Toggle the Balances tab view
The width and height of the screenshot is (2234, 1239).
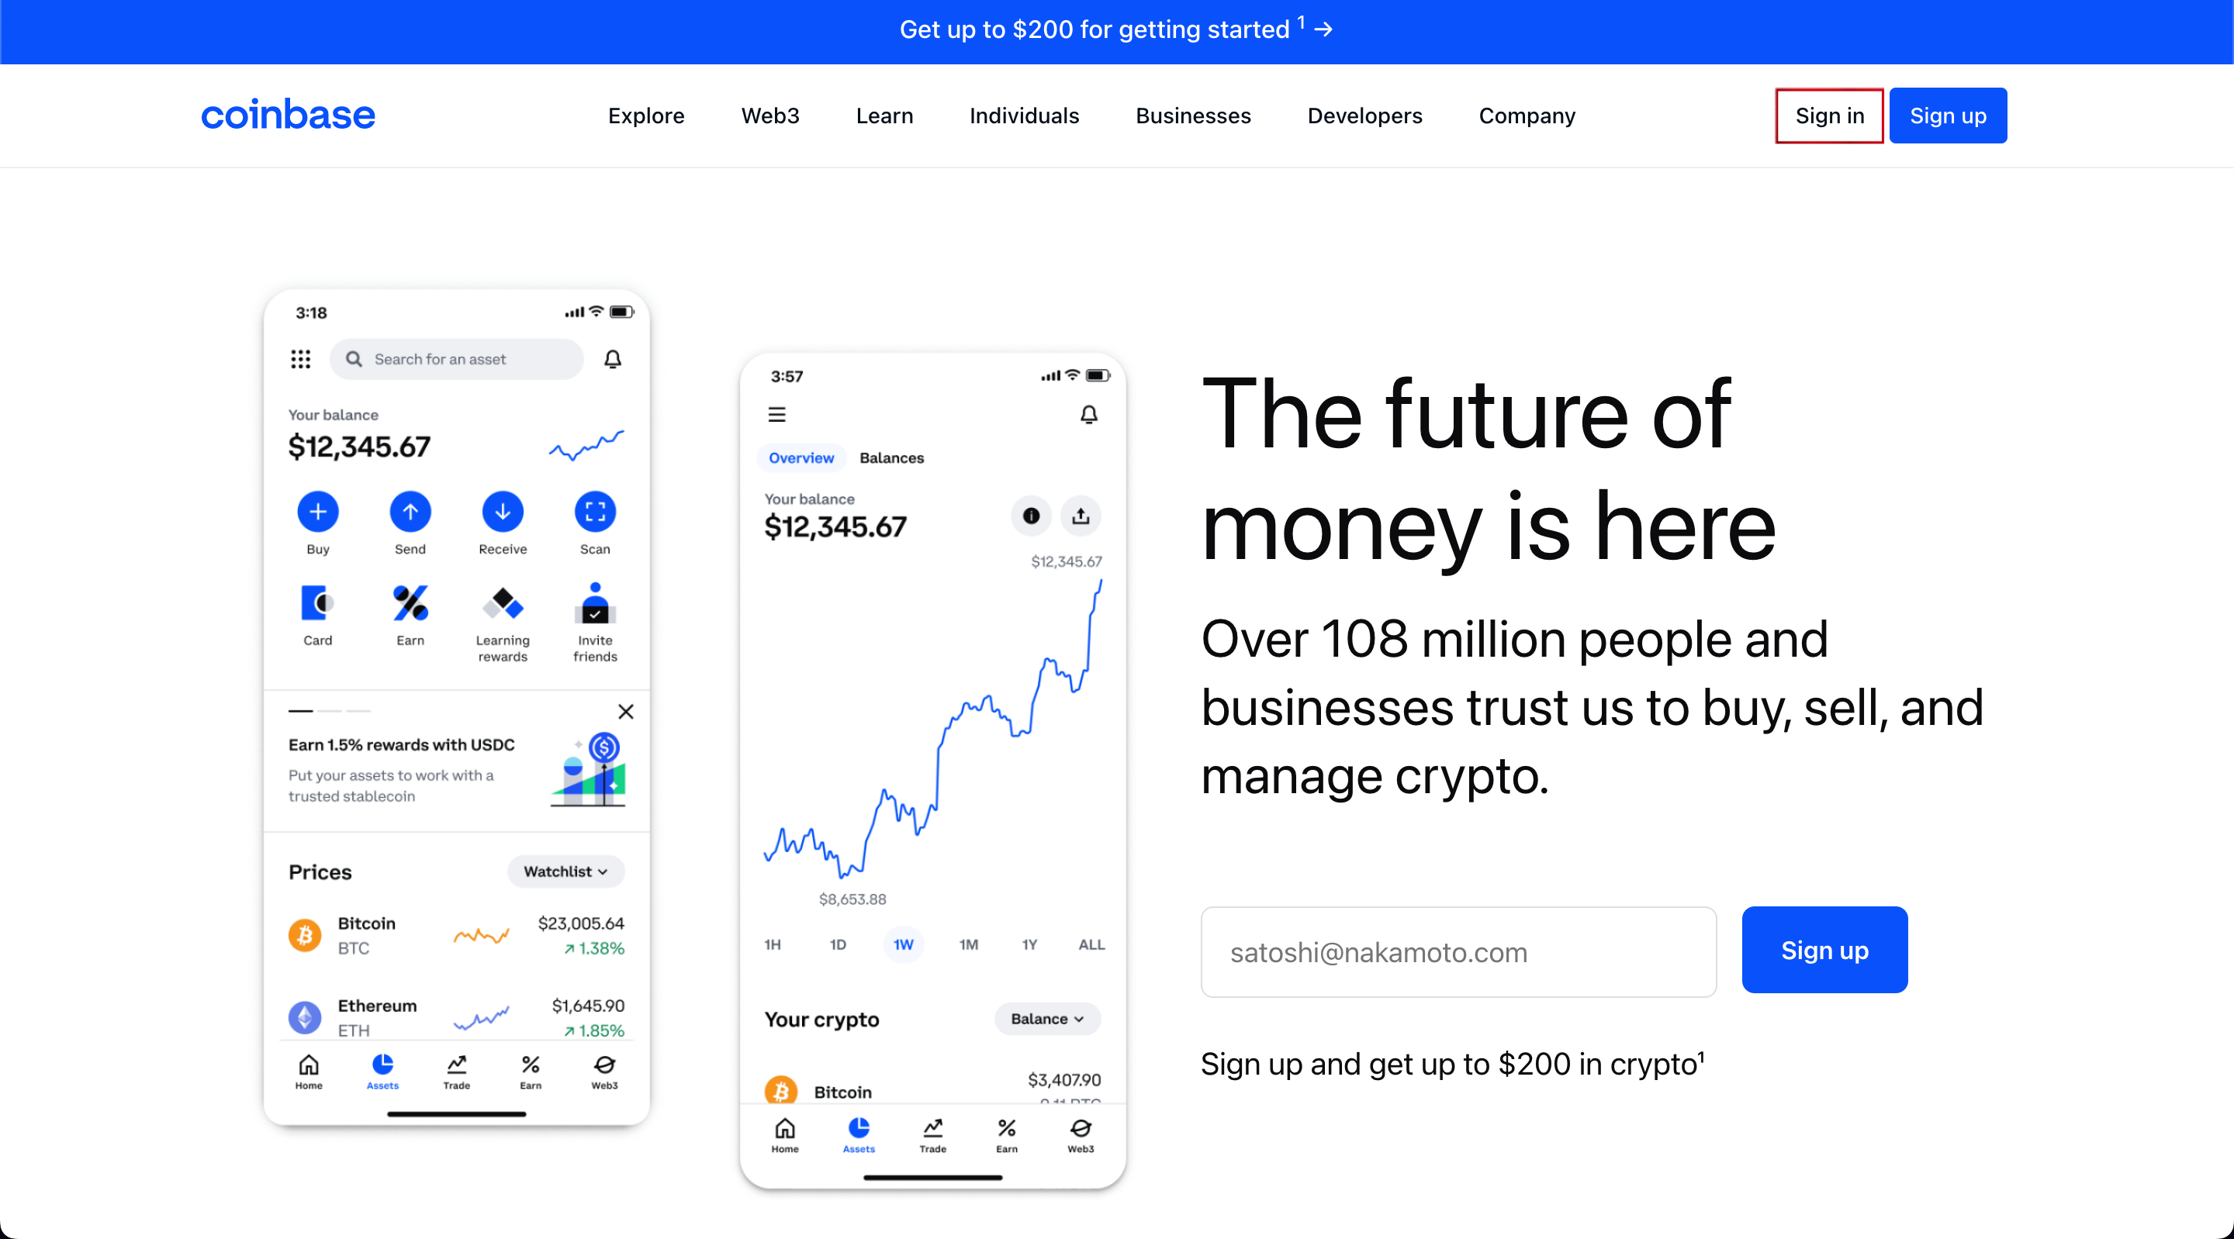(x=891, y=456)
